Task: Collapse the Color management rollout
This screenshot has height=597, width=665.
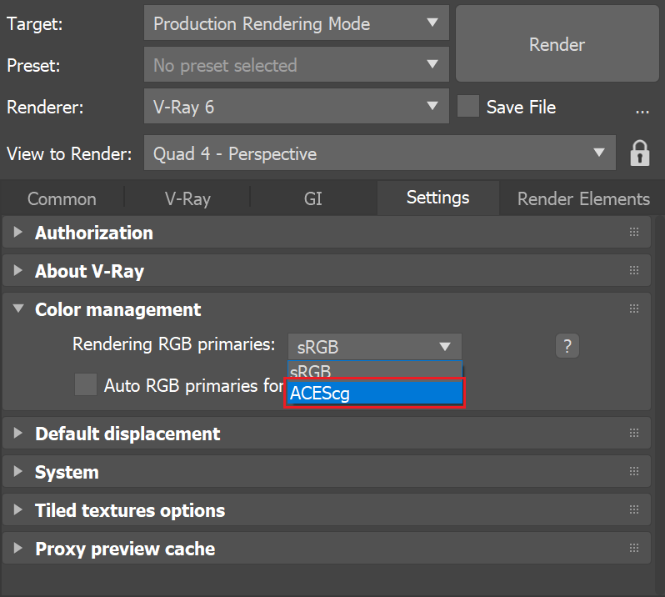Action: pos(18,309)
